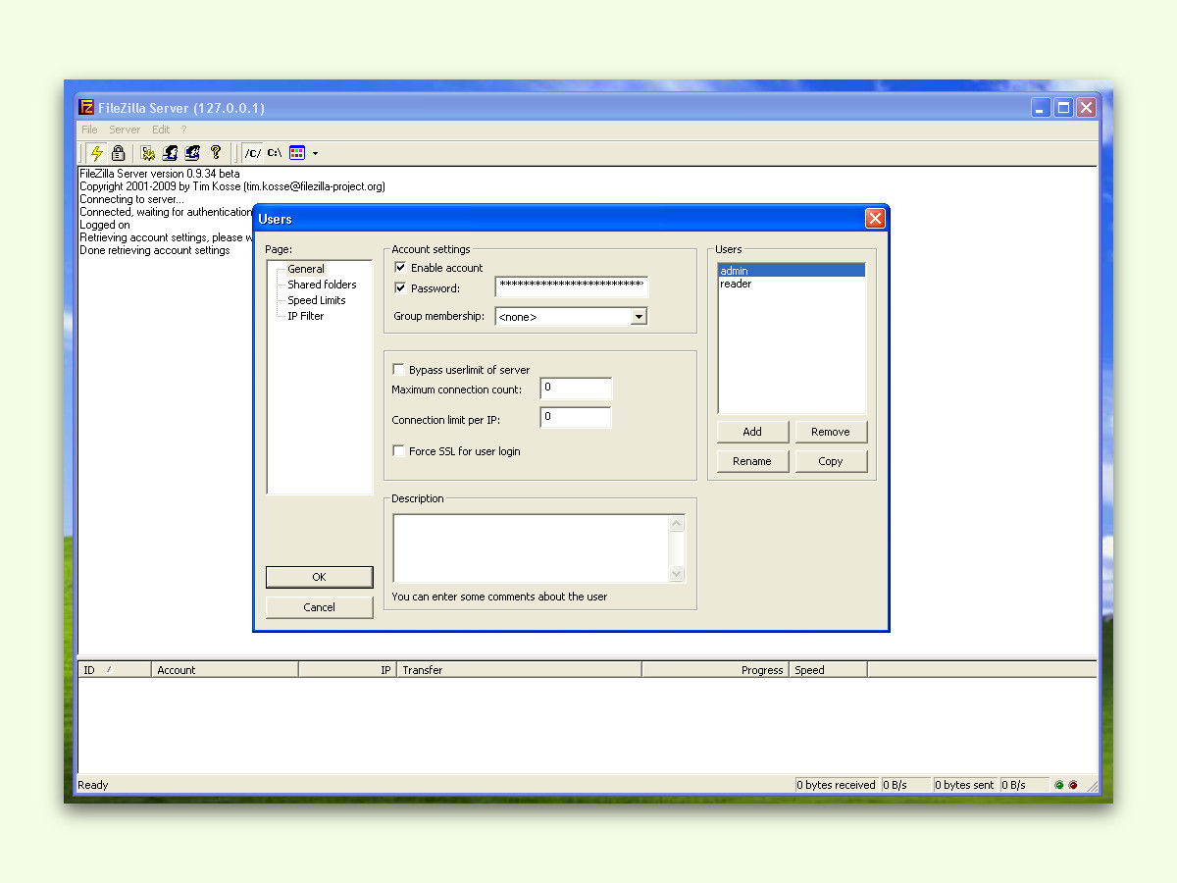Click the OK button
The width and height of the screenshot is (1177, 883).
[319, 577]
